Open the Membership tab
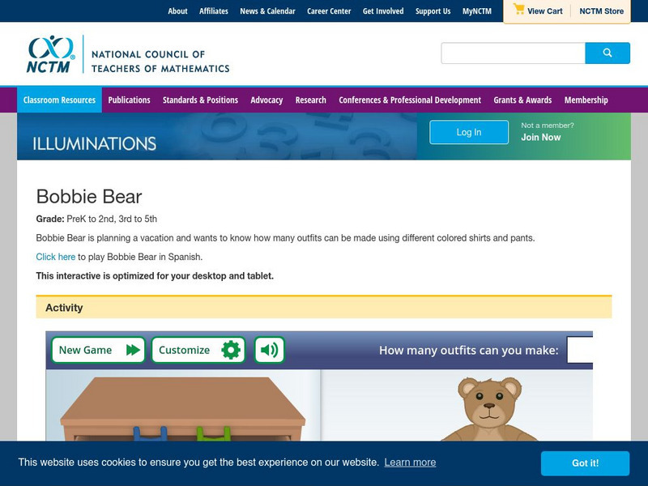This screenshot has width=648, height=486. 586,100
